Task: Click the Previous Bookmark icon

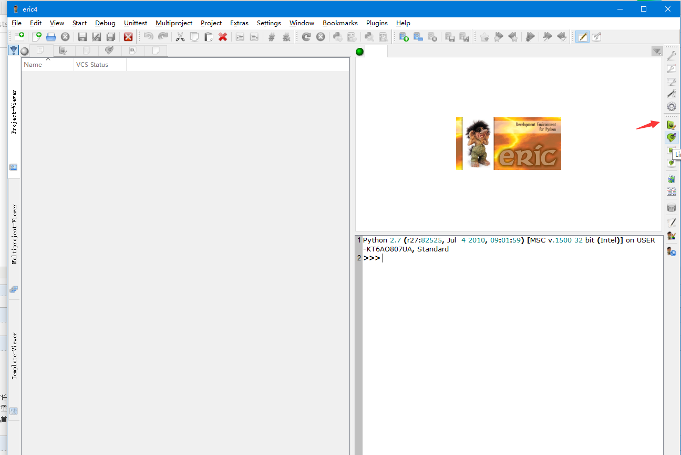Action: 513,37
